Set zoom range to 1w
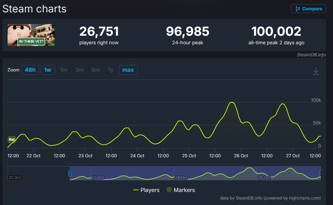Screen dimensions: 333x205 click(x=48, y=70)
